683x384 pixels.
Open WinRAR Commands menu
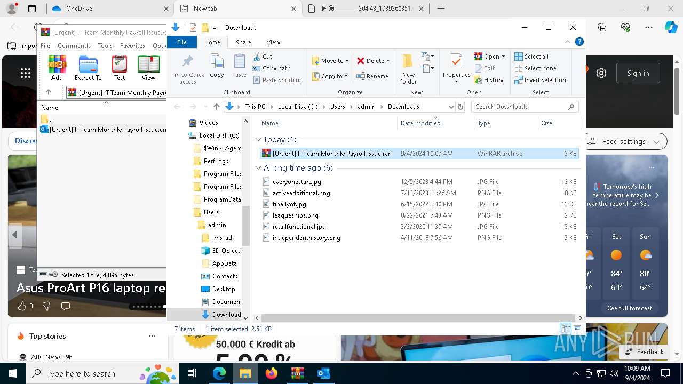point(74,46)
